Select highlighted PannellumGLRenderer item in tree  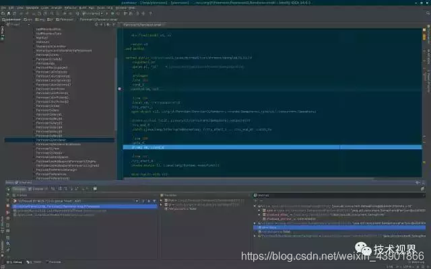pyautogui.click(x=59, y=140)
